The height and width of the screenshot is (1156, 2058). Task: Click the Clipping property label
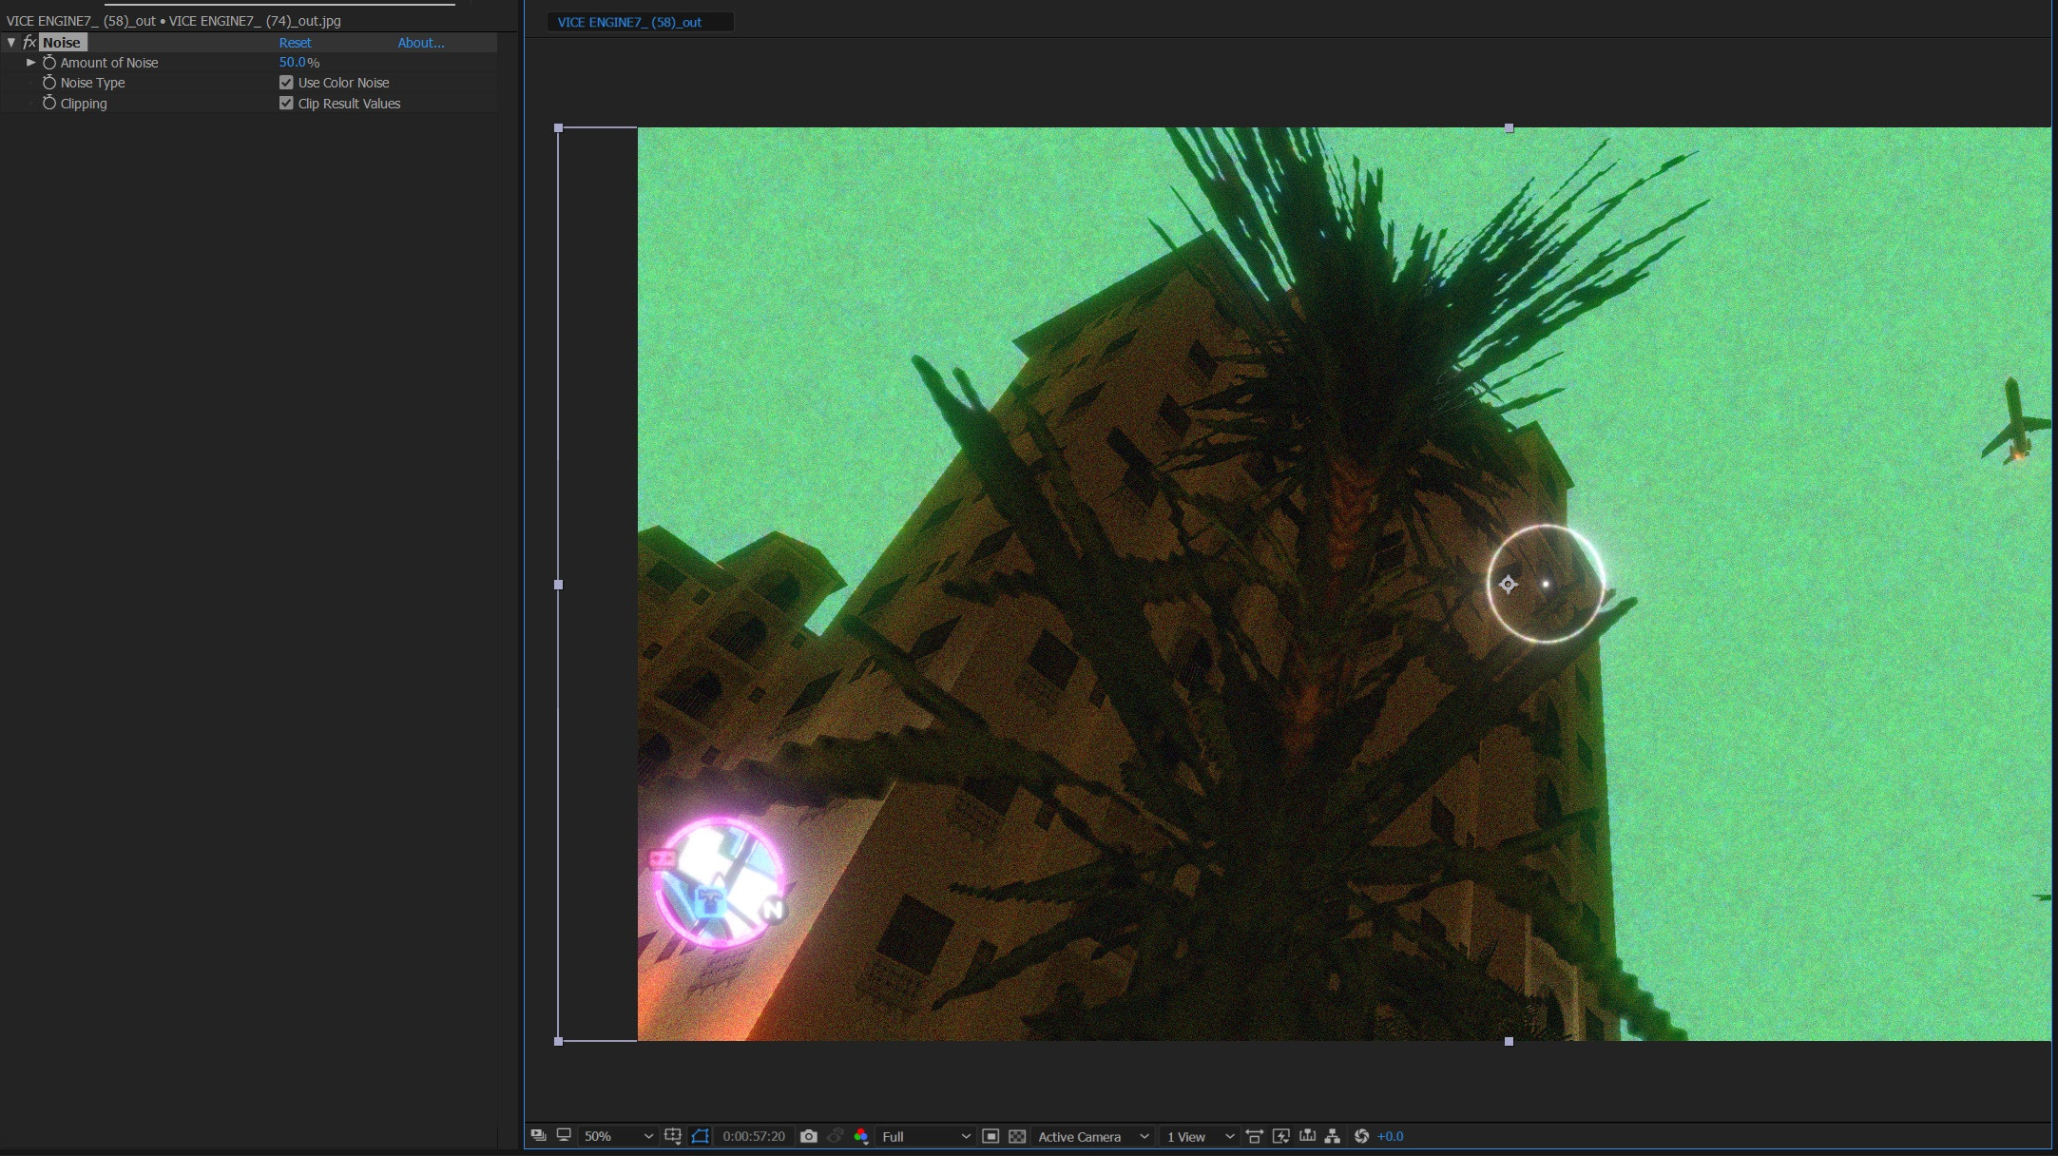tap(84, 104)
